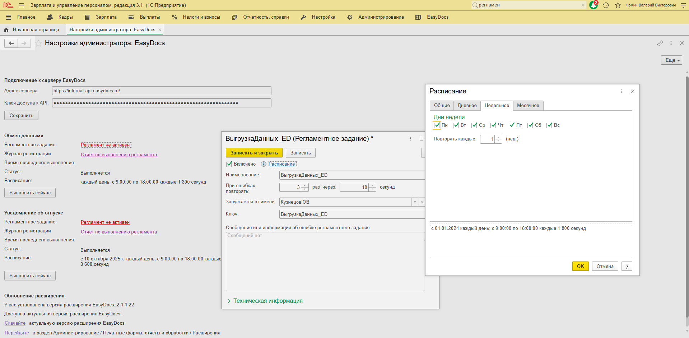Click the Адрес сервера input field
The height and width of the screenshot is (338, 689).
point(162,91)
